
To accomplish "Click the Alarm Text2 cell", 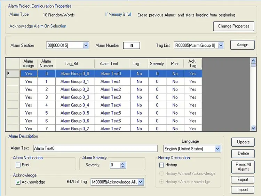I will (112, 89).
